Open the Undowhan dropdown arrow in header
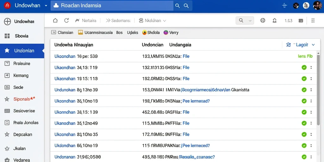 pos(46,6)
